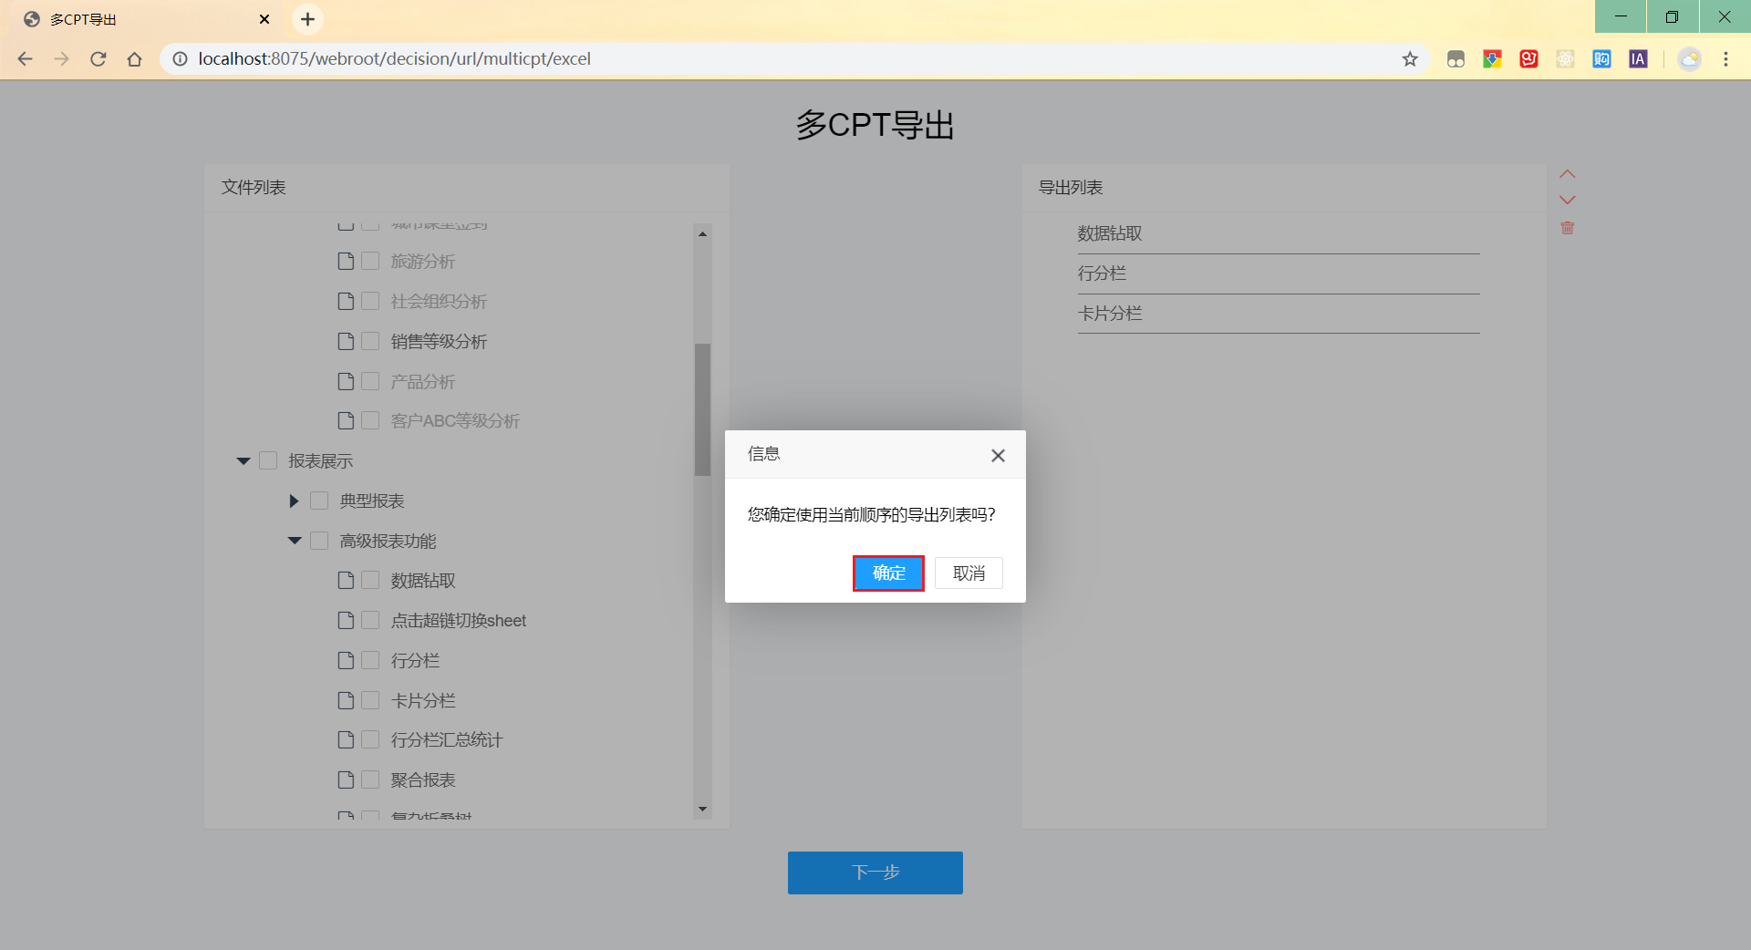Reload the page
The image size is (1751, 950).
point(98,59)
